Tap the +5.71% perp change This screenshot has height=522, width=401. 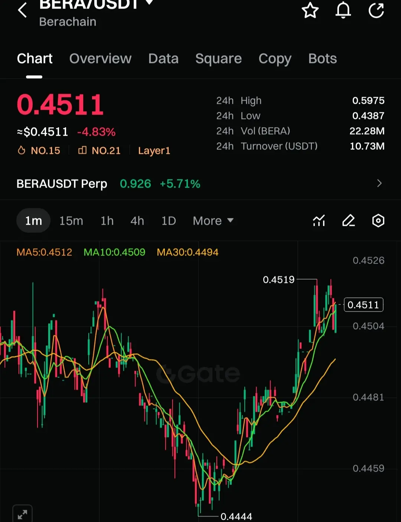(180, 184)
